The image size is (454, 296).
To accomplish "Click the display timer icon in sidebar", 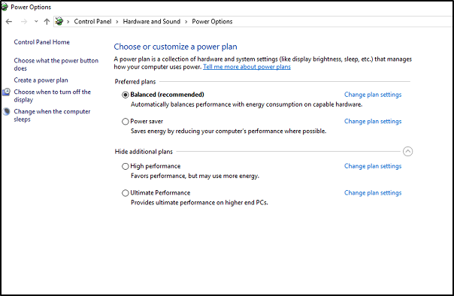I will click(6, 92).
